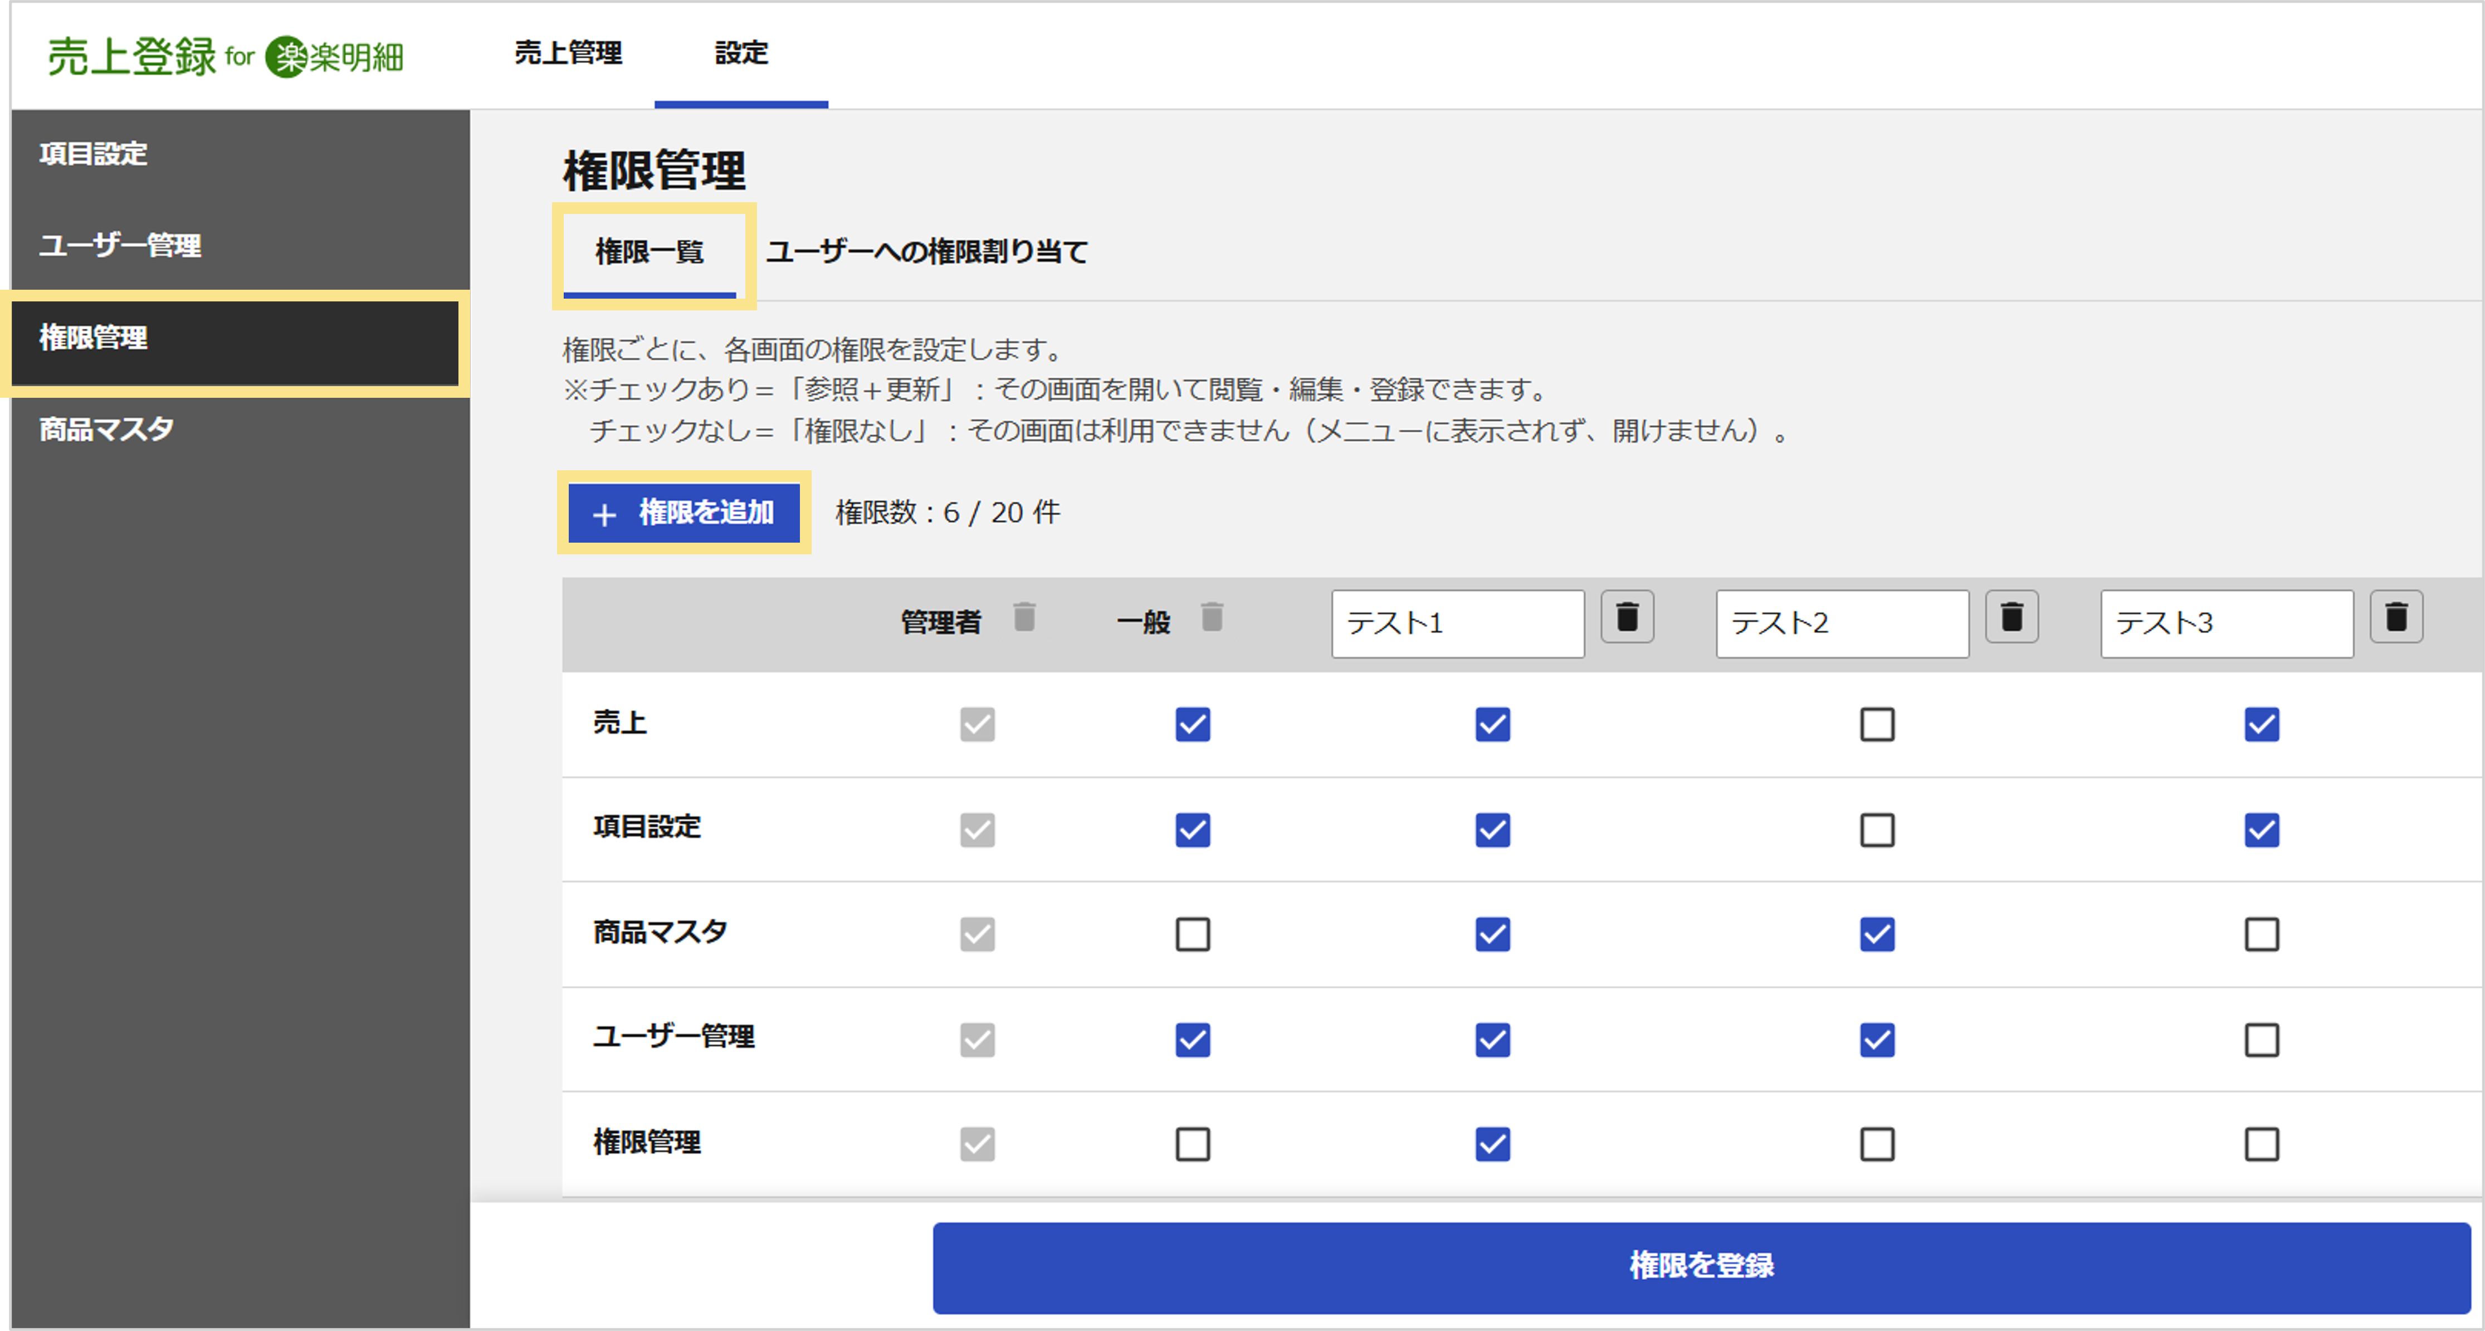Check 商品マスタ for the 一般 permission

pos(1192,934)
